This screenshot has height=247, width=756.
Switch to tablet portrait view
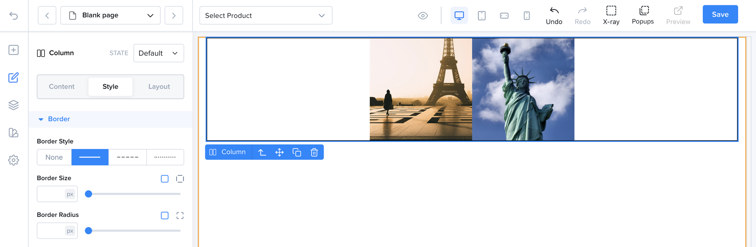[x=482, y=15]
